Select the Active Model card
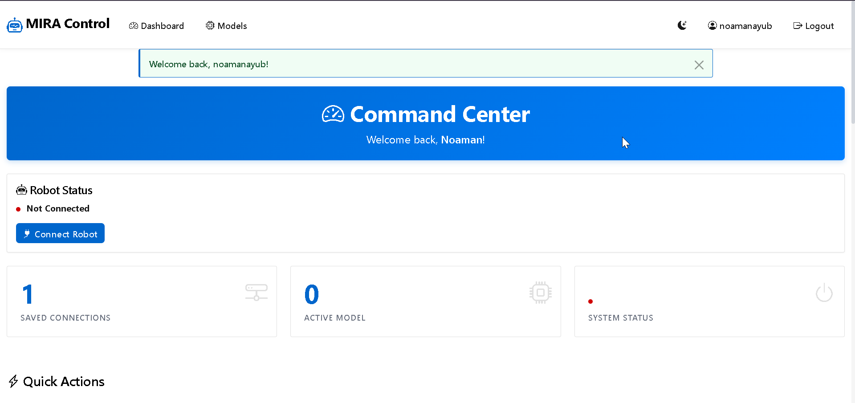 [x=425, y=301]
